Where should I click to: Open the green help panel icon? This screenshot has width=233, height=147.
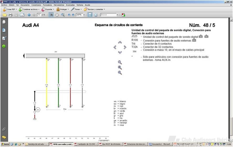click(4, 46)
